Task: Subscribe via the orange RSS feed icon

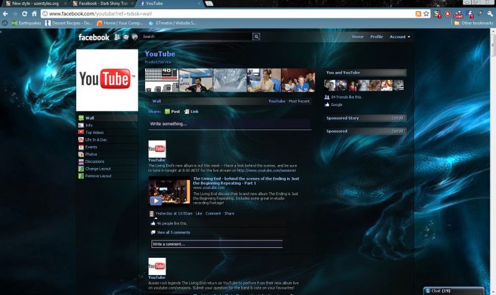Action: [x=418, y=14]
